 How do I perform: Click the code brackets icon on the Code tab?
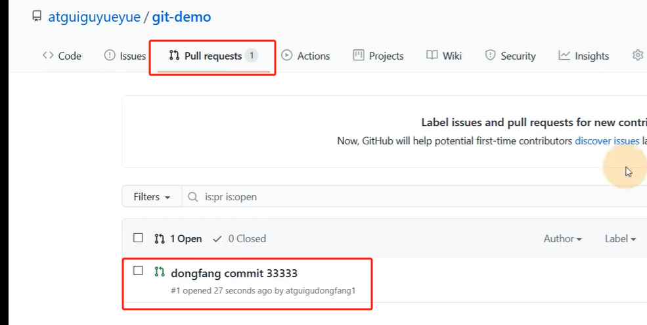[x=48, y=55]
